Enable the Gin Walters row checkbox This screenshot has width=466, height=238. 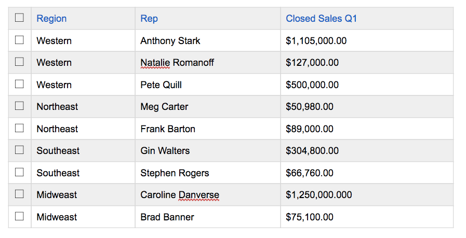pyautogui.click(x=20, y=150)
